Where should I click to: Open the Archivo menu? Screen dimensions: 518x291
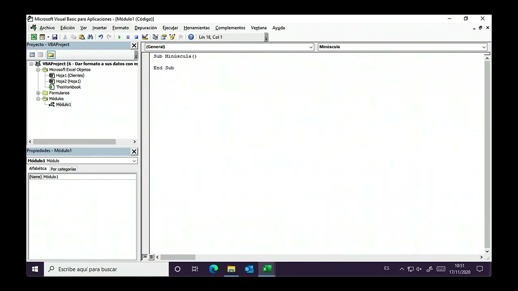point(47,28)
